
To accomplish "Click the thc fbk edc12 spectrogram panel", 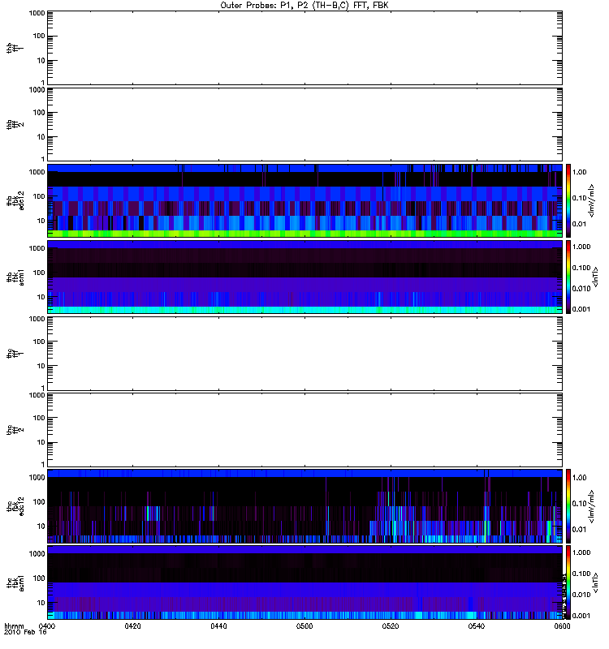I will [x=304, y=505].
